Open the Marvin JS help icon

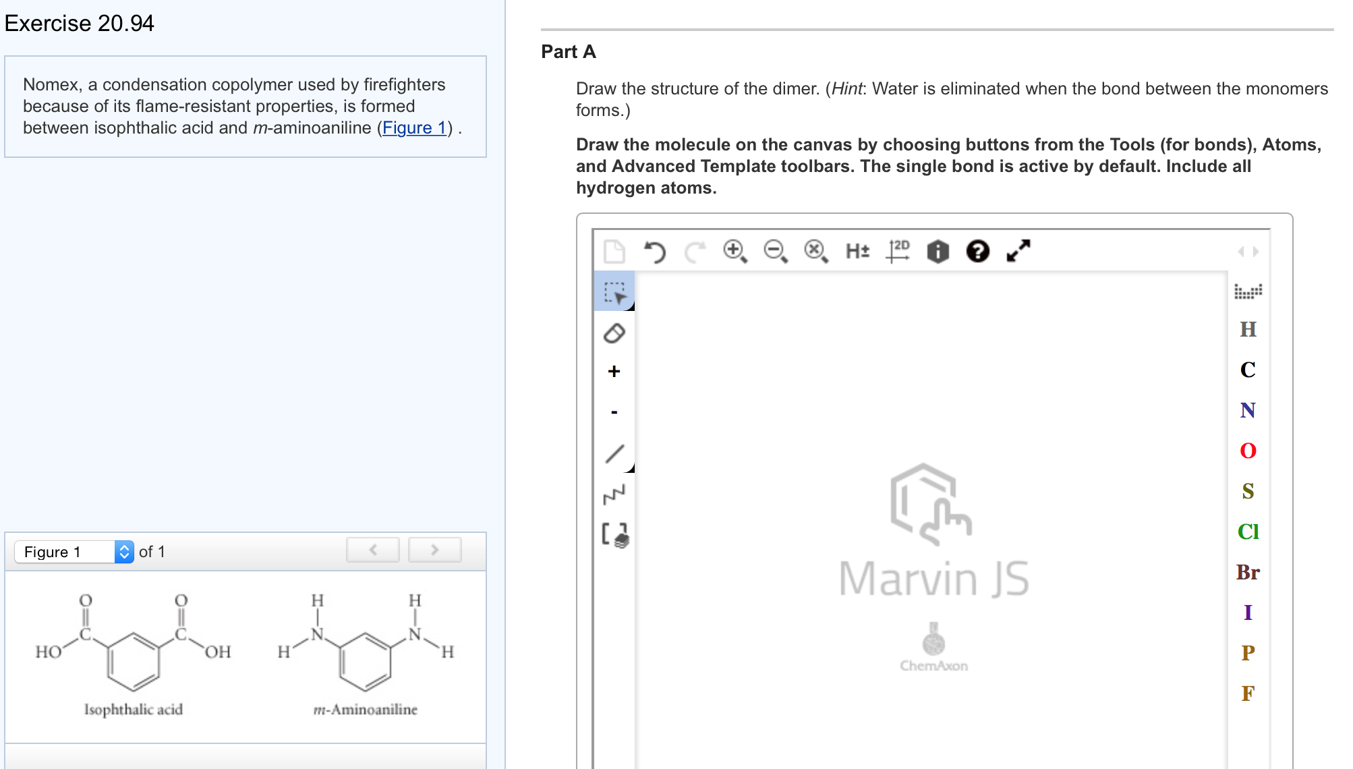(x=977, y=252)
